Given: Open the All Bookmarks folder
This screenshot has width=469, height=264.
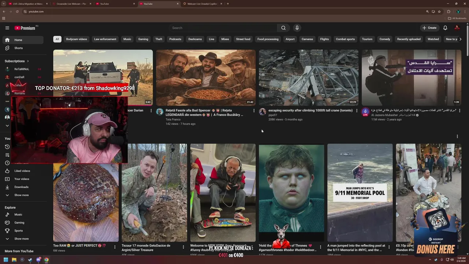Looking at the screenshot, I should 457,18.
